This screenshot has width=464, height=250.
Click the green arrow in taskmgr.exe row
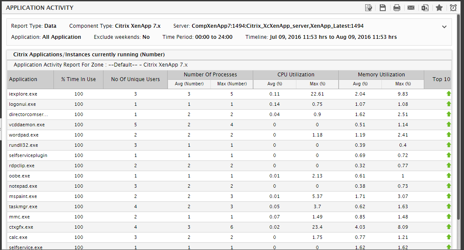click(449, 206)
